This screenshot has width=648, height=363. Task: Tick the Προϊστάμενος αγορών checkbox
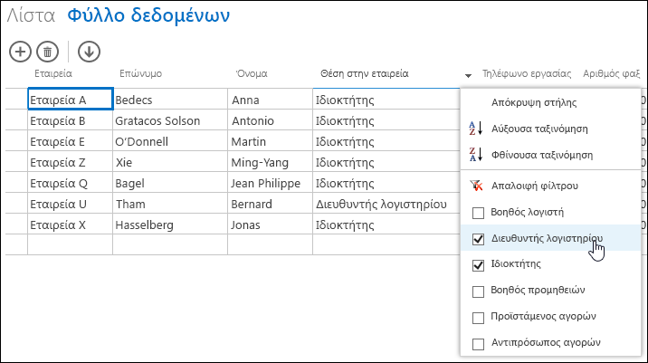click(478, 318)
